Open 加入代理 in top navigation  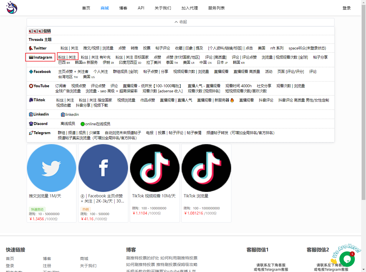pyautogui.click(x=190, y=8)
